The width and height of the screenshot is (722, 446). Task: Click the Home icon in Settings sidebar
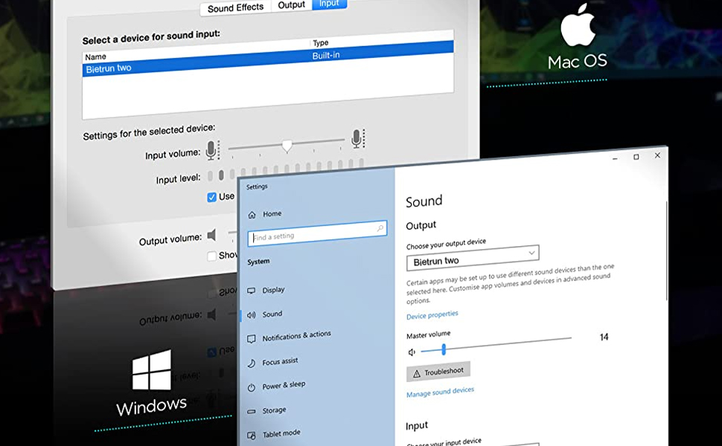tap(252, 214)
